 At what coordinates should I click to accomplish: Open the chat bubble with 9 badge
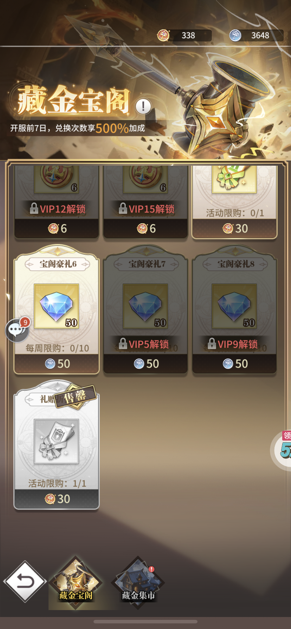[x=17, y=330]
